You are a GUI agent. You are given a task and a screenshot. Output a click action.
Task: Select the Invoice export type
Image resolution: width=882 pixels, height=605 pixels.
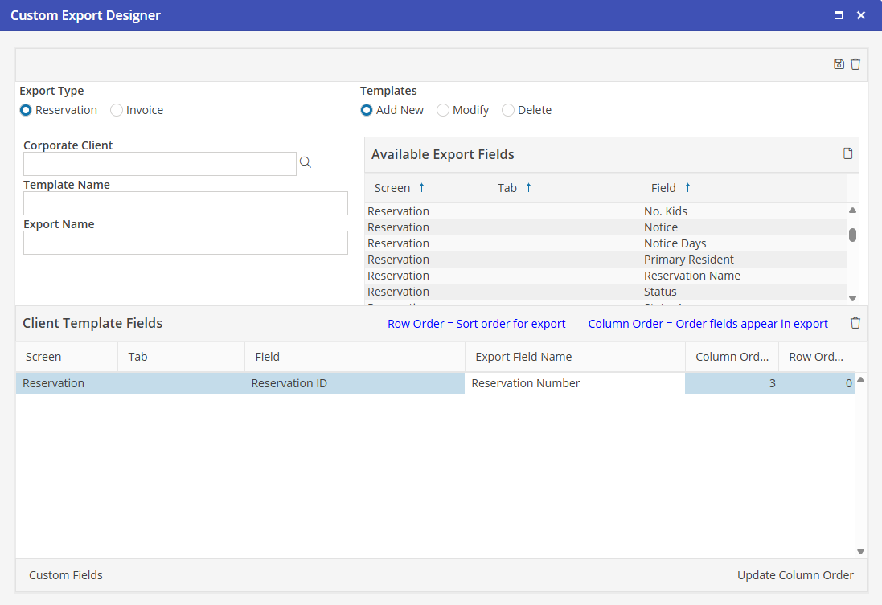(x=117, y=110)
